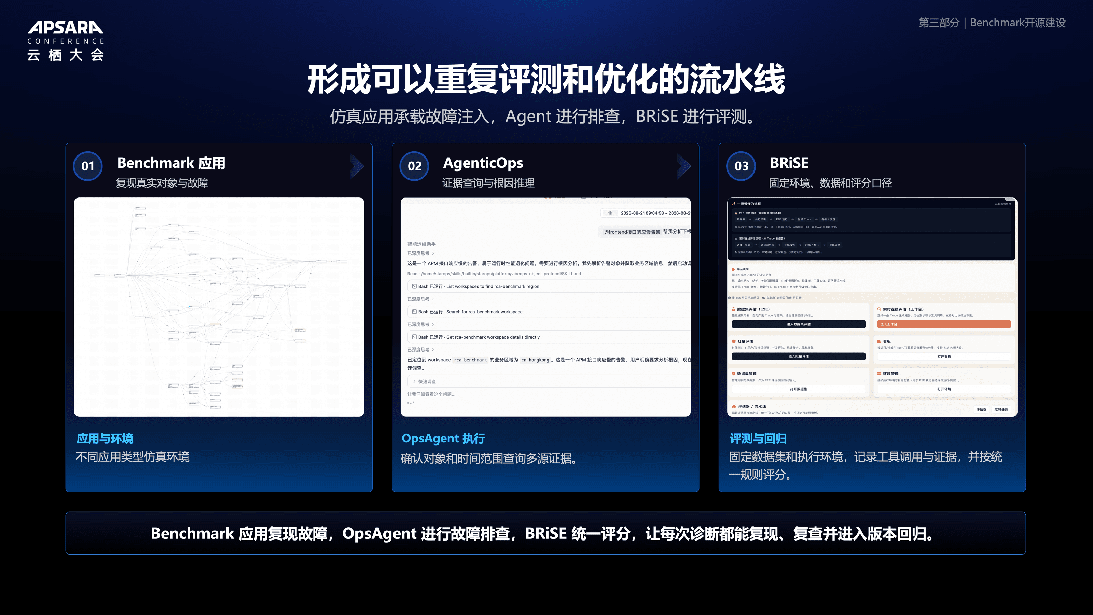
Task: Expand 已深度思考 above Get rca-benchmark workspace details
Action: (x=420, y=324)
